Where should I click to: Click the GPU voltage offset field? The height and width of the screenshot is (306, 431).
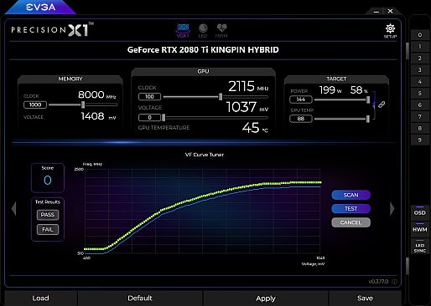coord(149,118)
